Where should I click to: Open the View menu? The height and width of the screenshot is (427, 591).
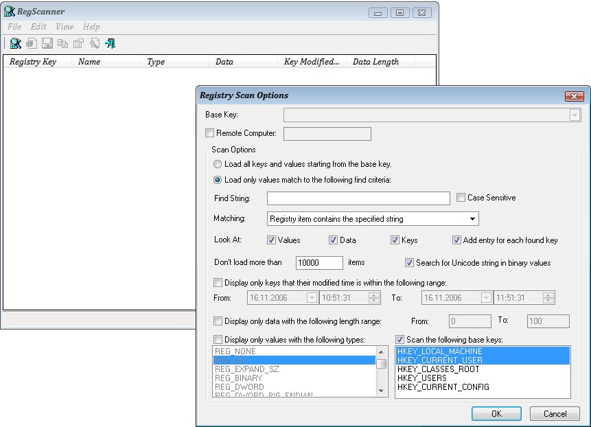pos(65,26)
